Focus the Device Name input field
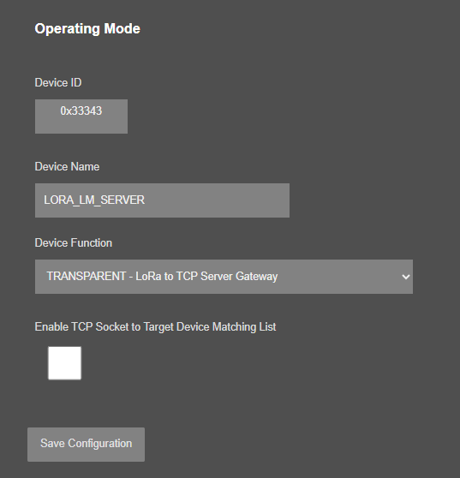The height and width of the screenshot is (478, 460). pyautogui.click(x=162, y=200)
